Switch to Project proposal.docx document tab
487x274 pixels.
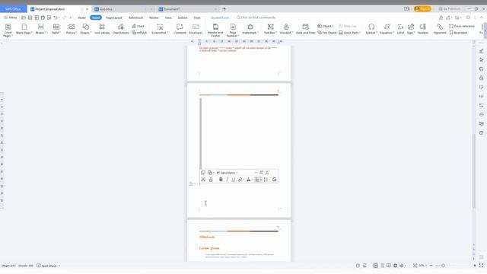tap(49, 9)
